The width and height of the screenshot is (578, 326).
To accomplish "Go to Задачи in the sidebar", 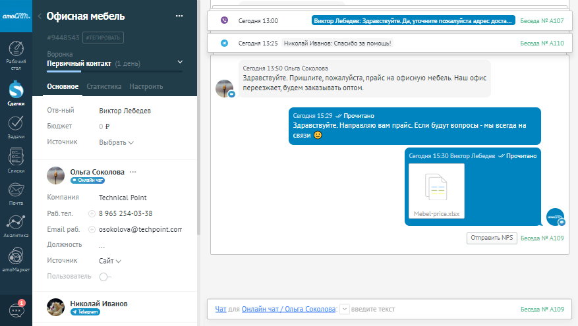I will tap(16, 126).
